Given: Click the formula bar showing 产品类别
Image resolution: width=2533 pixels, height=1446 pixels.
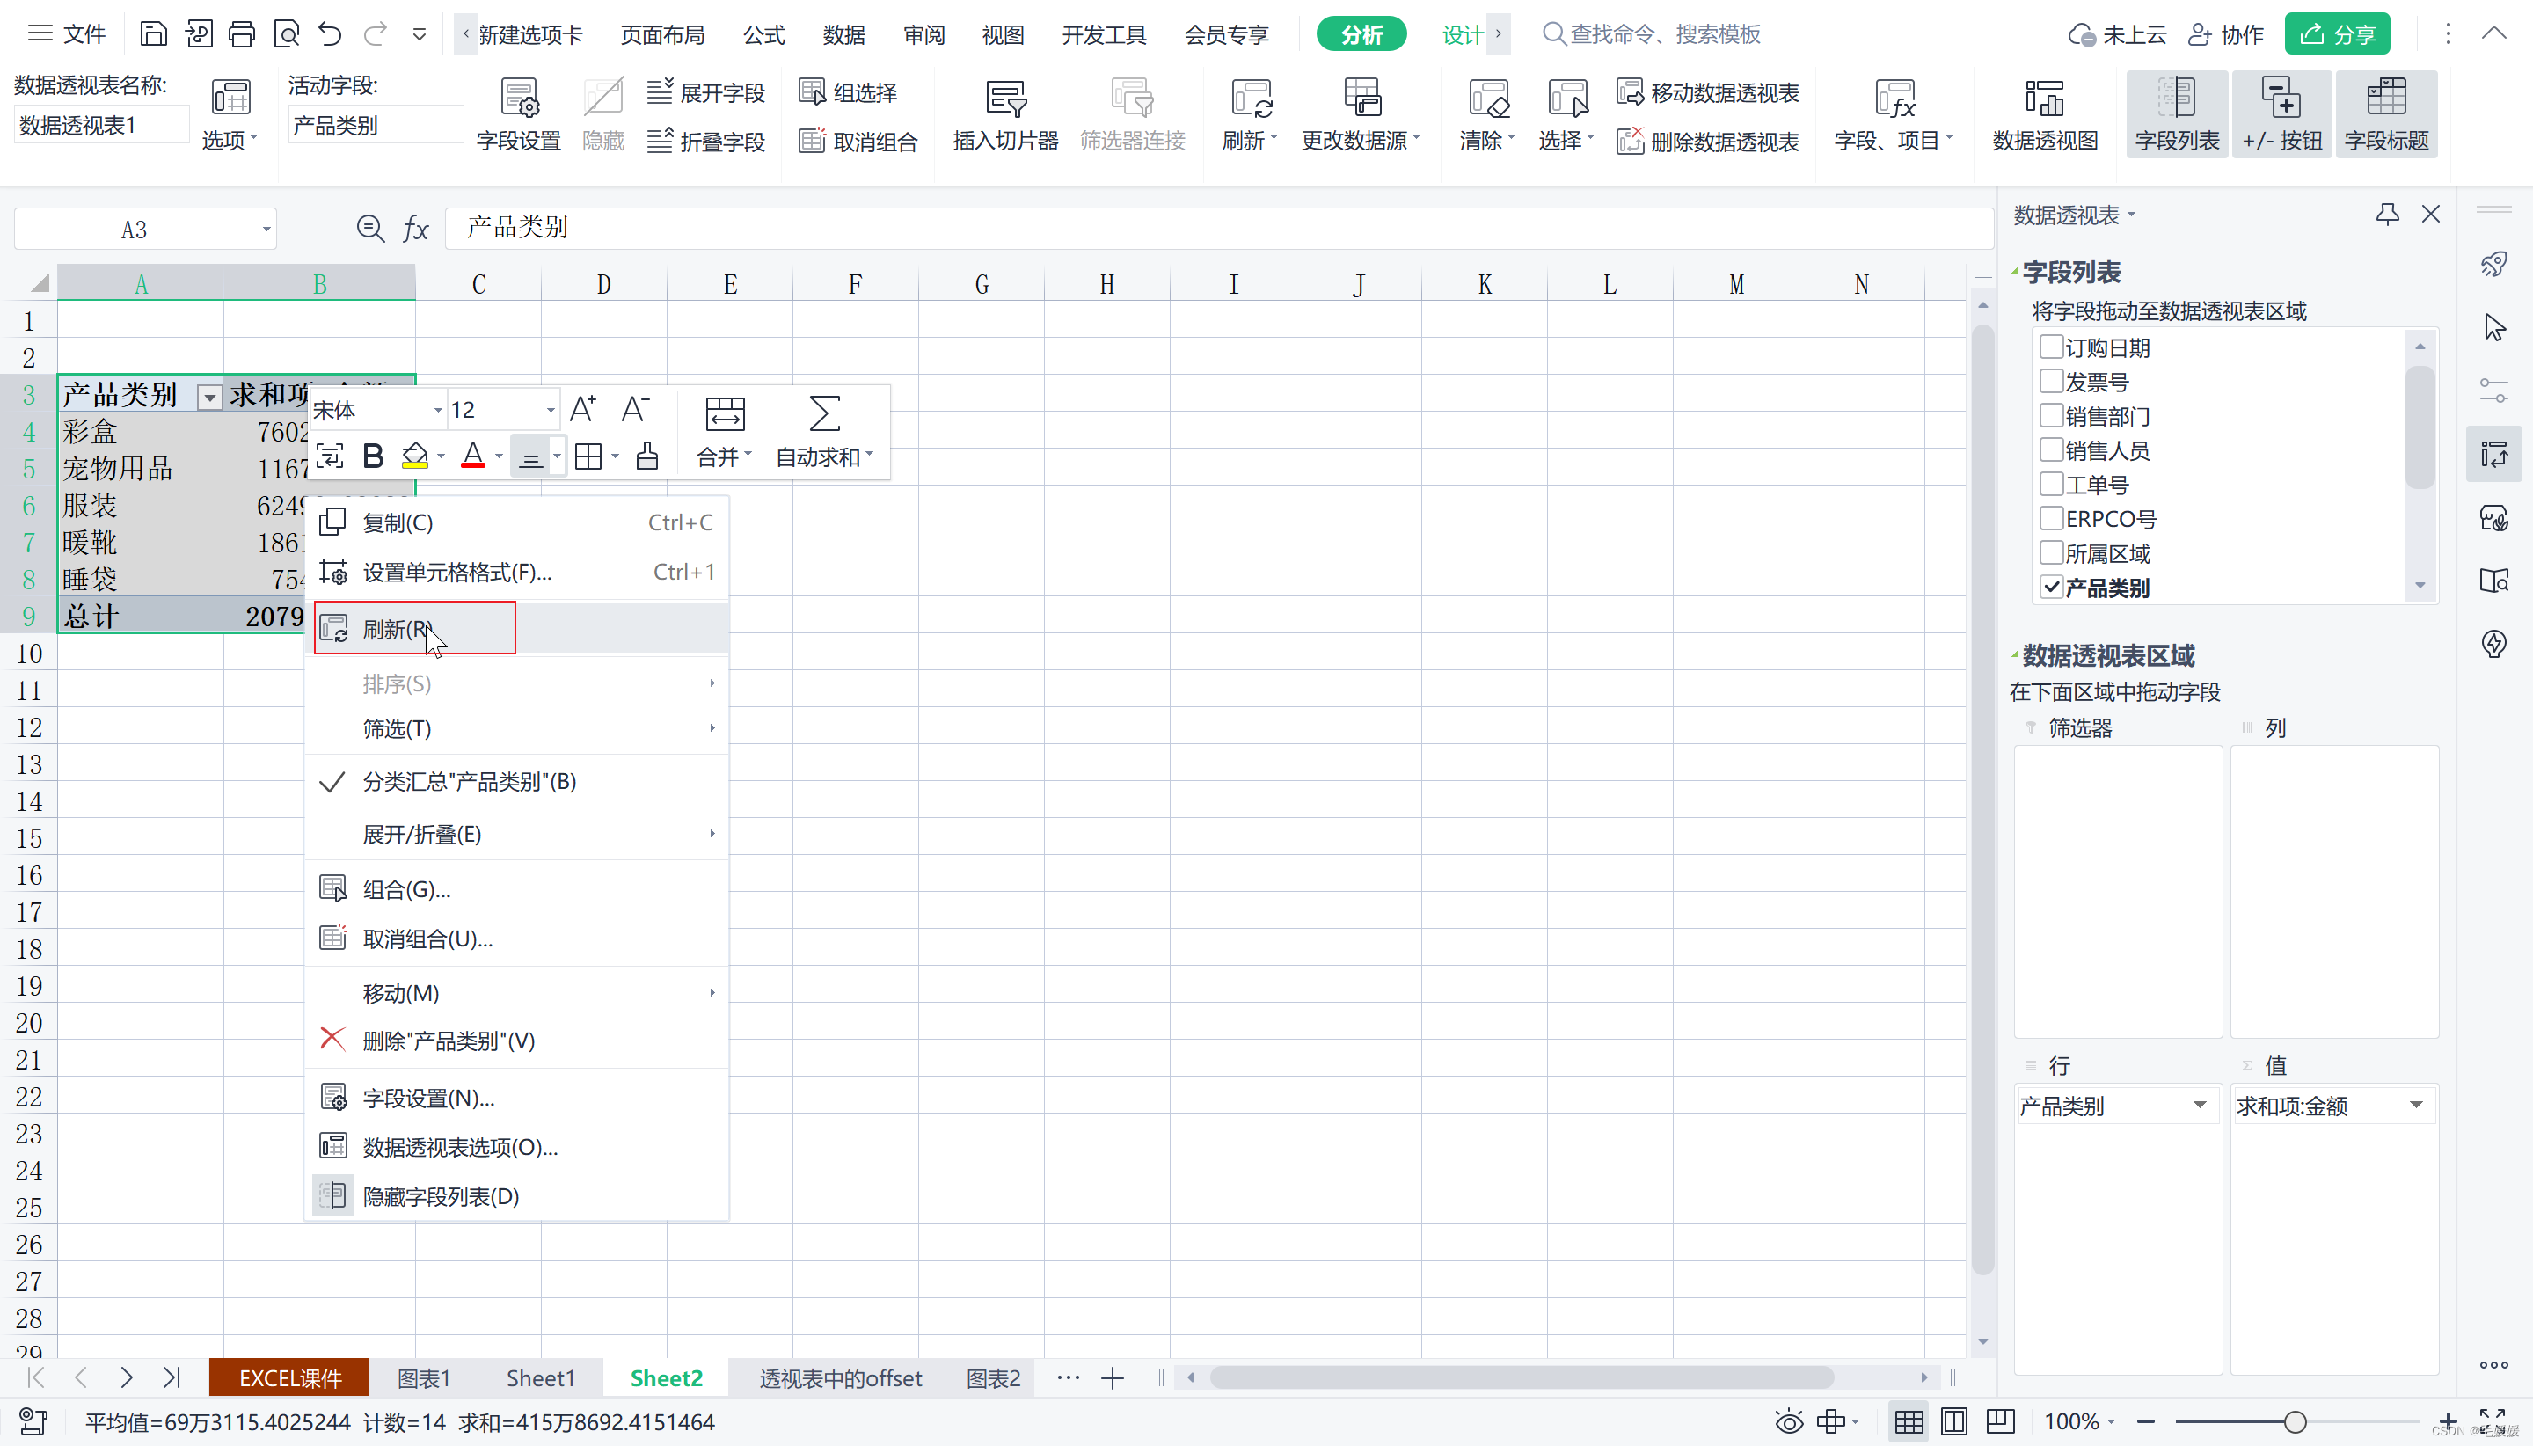Looking at the screenshot, I should (x=1218, y=229).
